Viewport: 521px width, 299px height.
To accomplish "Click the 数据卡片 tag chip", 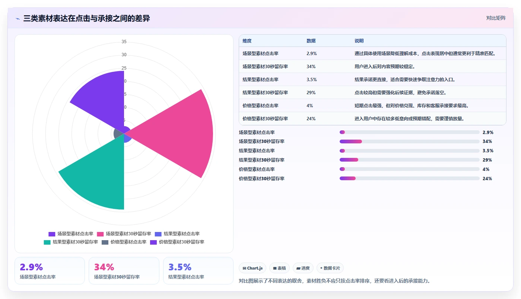I will (x=330, y=268).
